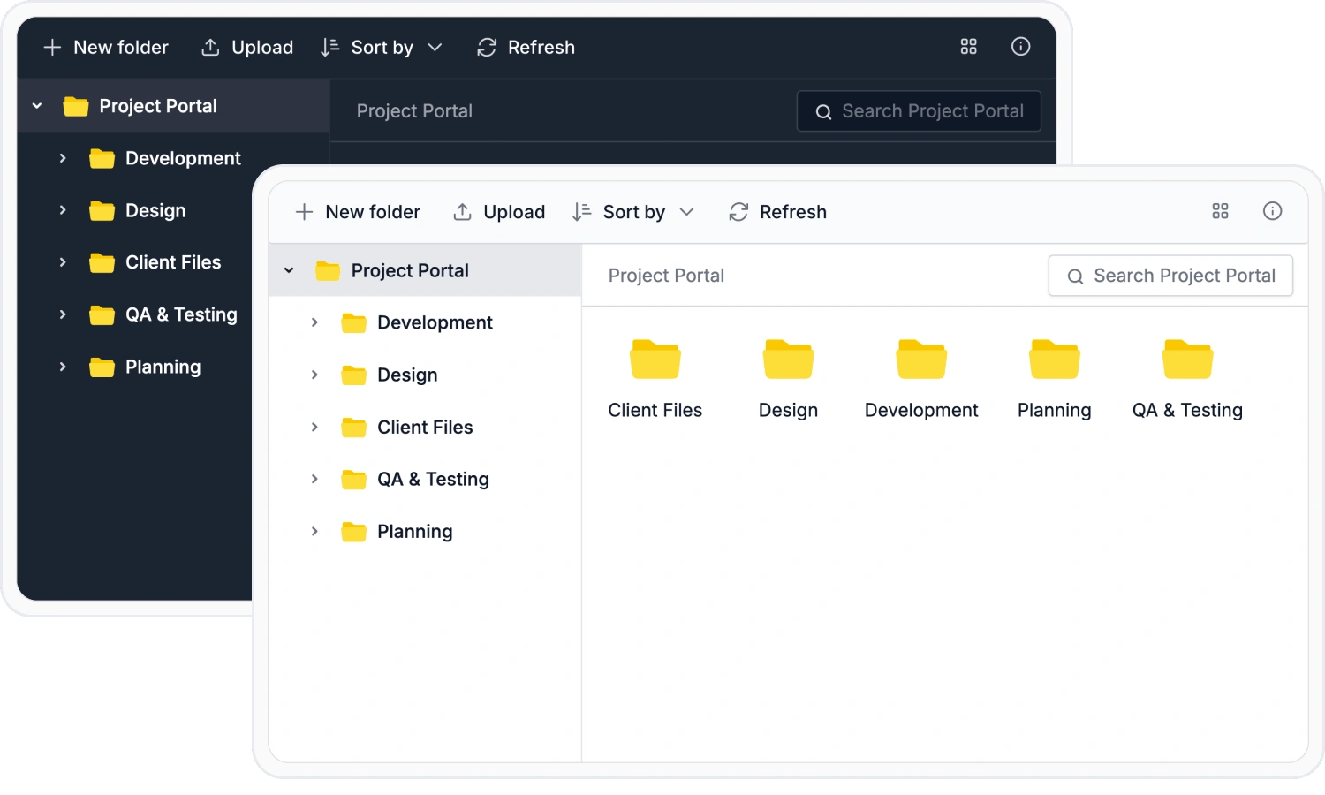Open Client Files folder icon in content grid
Image resolution: width=1325 pixels, height=795 pixels.
(655, 359)
